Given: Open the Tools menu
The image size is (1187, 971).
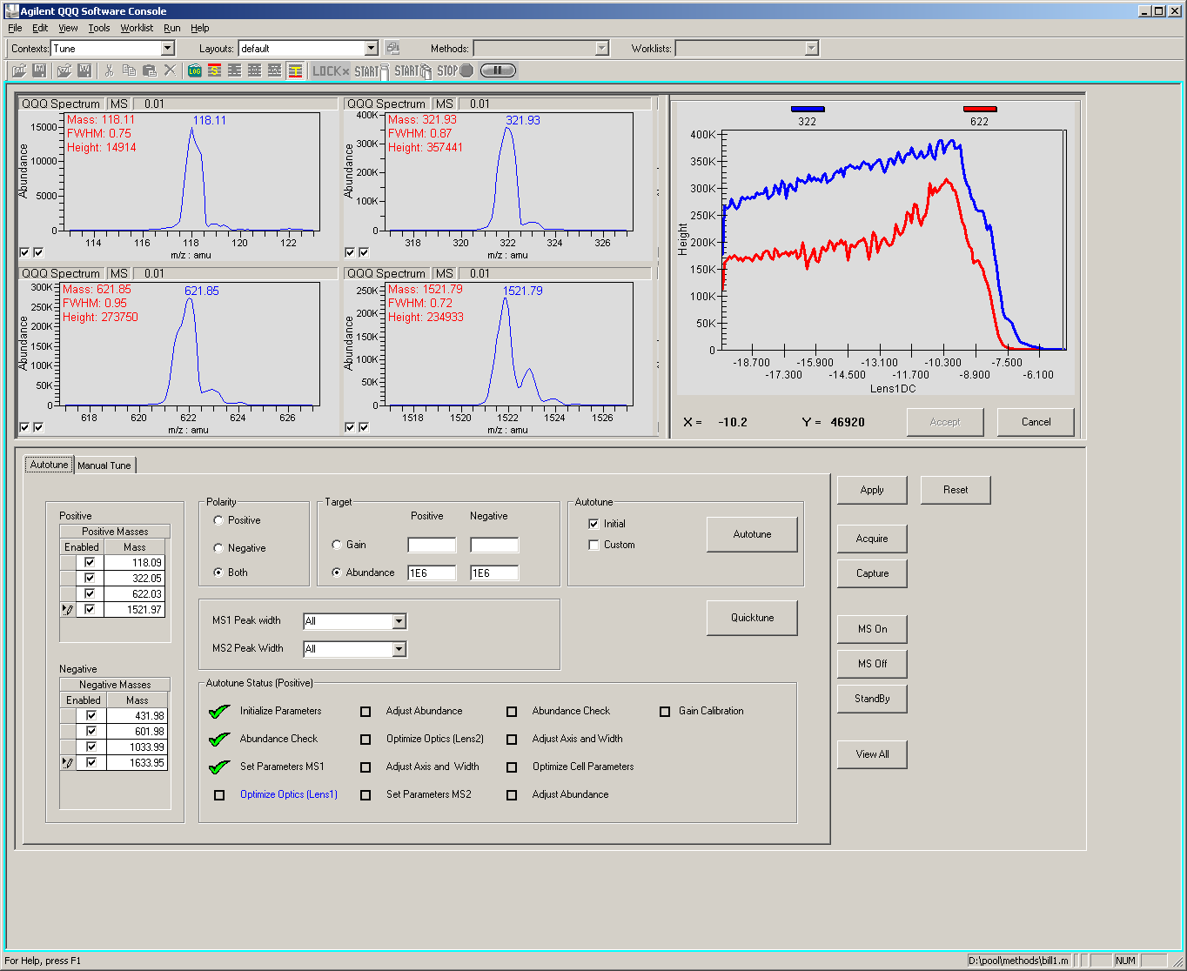Looking at the screenshot, I should (x=99, y=28).
